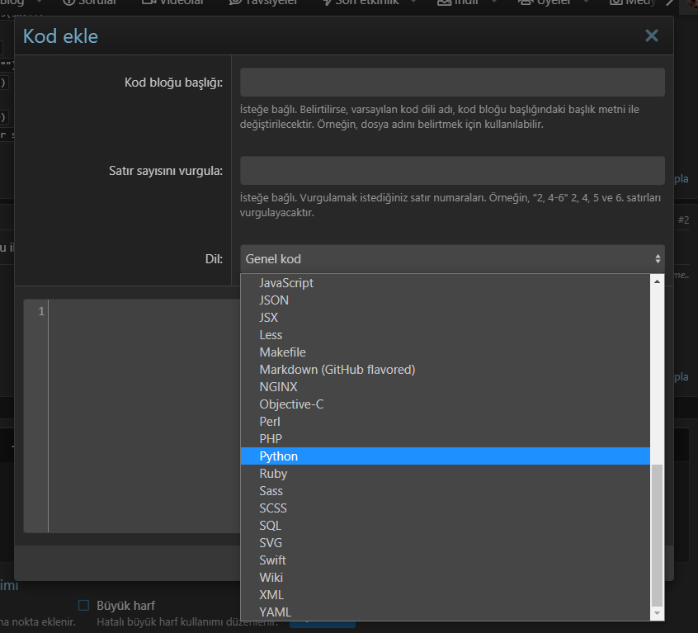Pick XML in the language dropdown

(x=271, y=595)
